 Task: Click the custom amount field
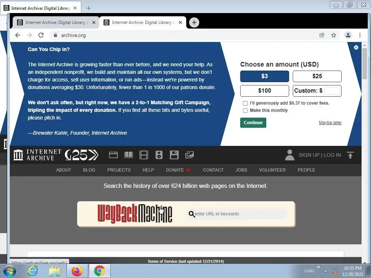332,91
